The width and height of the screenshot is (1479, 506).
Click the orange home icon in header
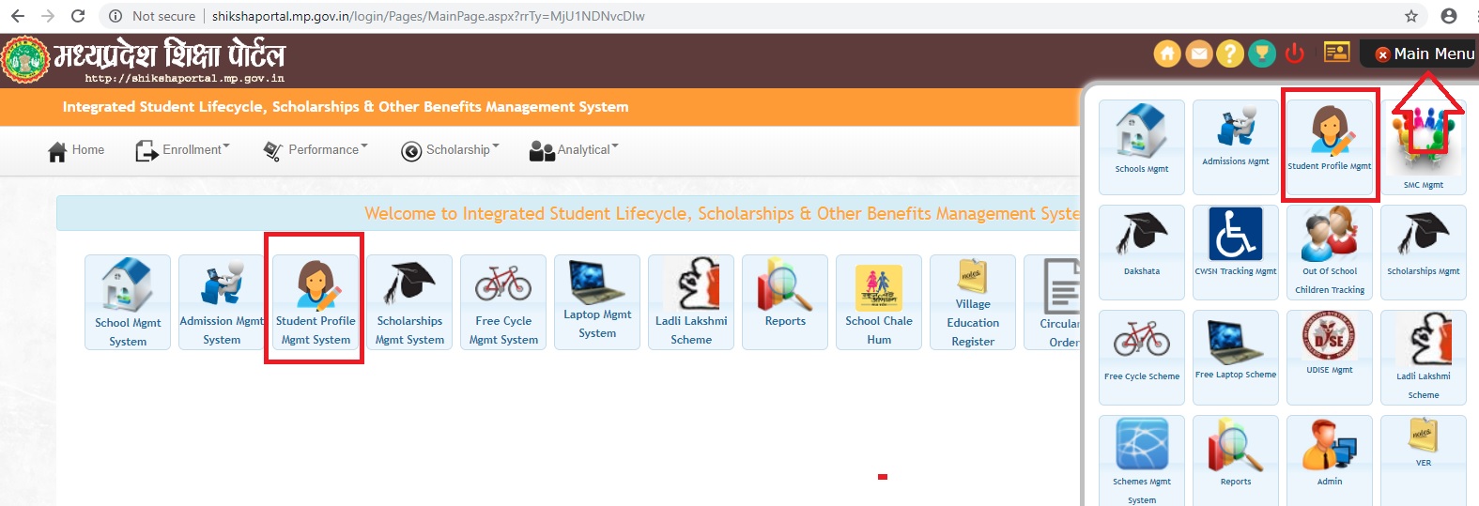1167,54
